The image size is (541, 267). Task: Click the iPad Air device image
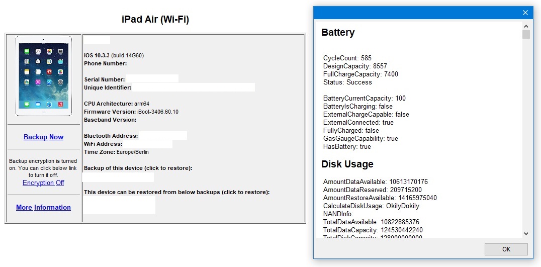coord(43,76)
